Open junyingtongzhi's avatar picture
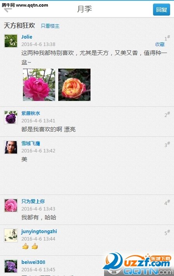The height and width of the screenshot is (276, 174). [x=11, y=235]
